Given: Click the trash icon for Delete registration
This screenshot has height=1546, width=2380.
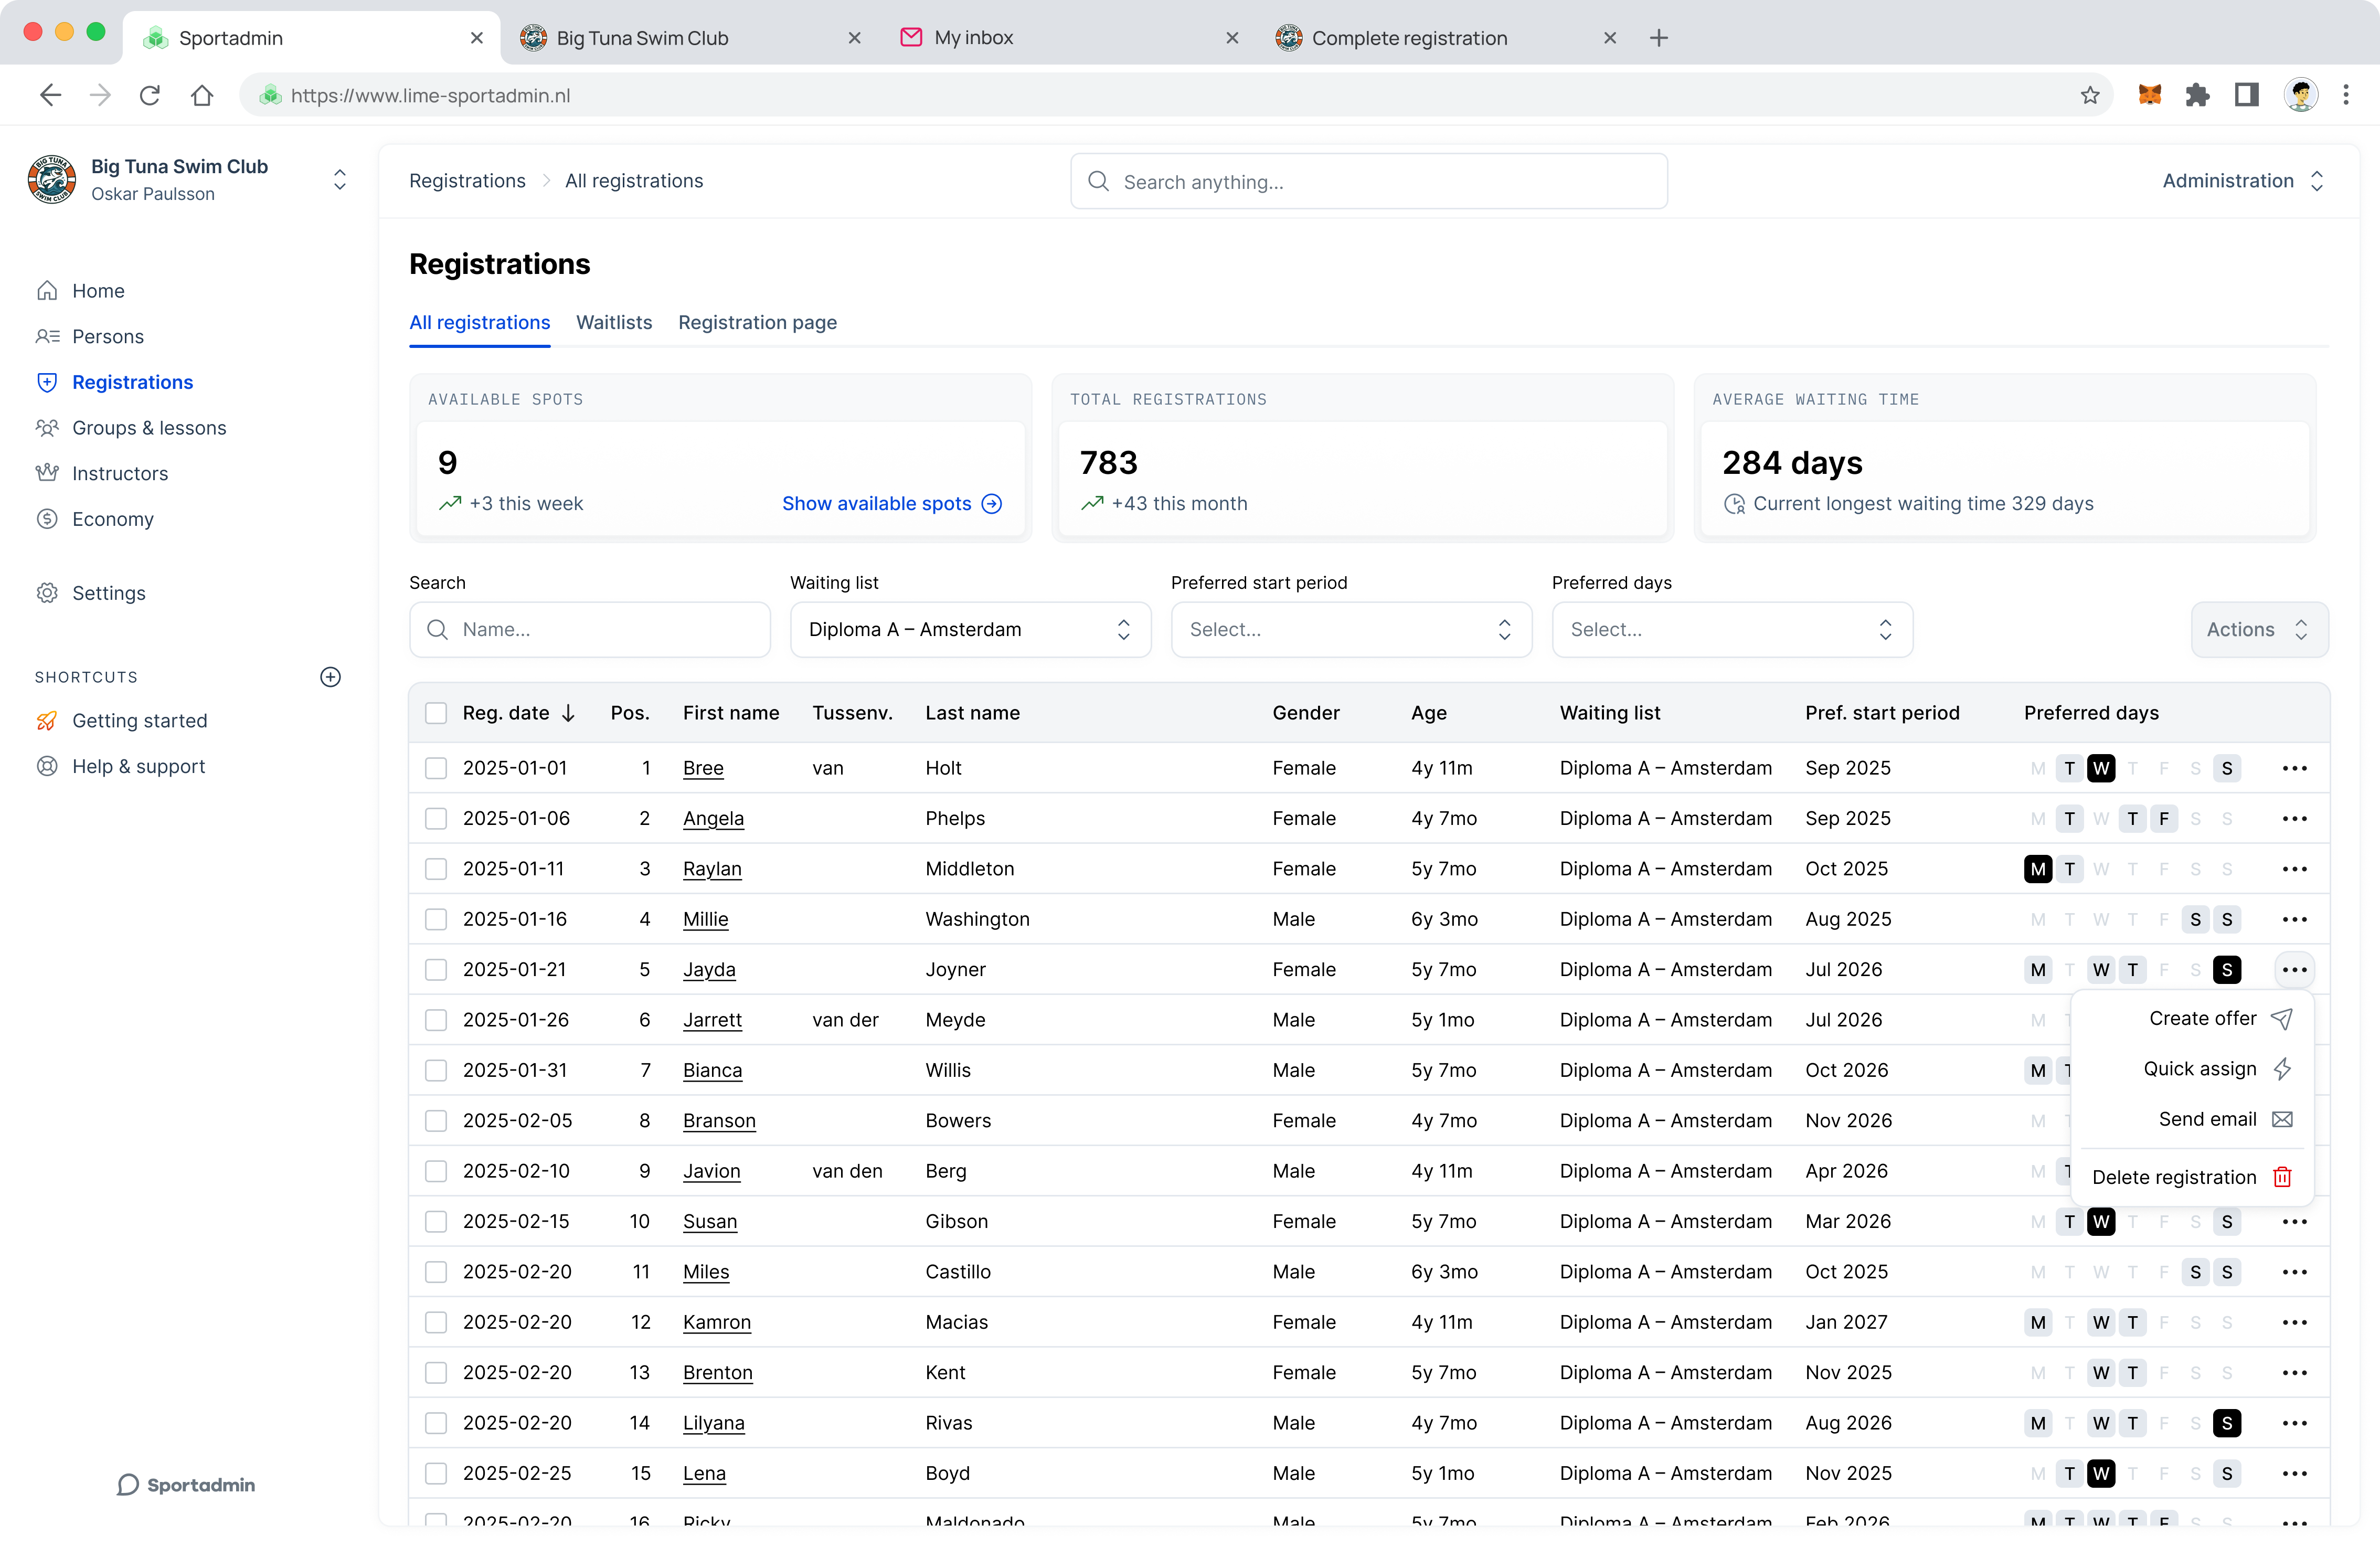Looking at the screenshot, I should point(2282,1177).
